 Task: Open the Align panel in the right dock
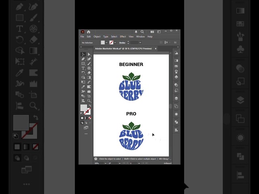176,130
